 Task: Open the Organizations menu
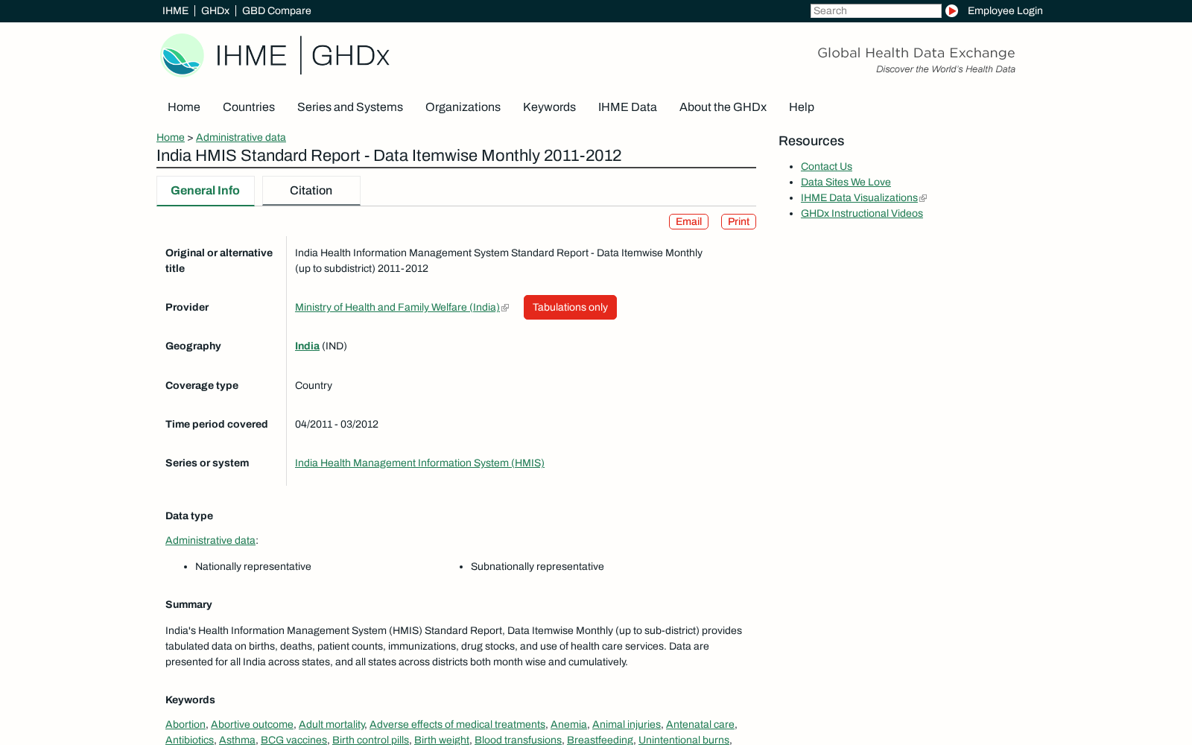[463, 107]
